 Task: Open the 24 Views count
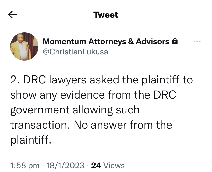click(108, 165)
